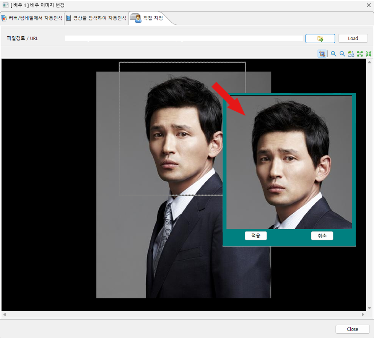374x339 pixels.
Task: Shrink image with inward green arrows icon
Action: click(x=368, y=54)
